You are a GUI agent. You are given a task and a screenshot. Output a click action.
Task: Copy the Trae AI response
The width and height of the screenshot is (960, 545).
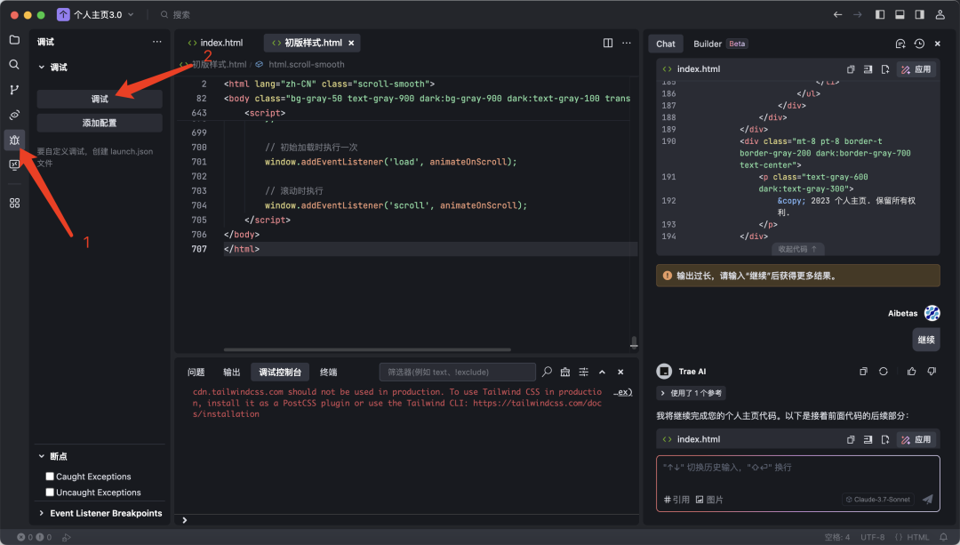(863, 371)
